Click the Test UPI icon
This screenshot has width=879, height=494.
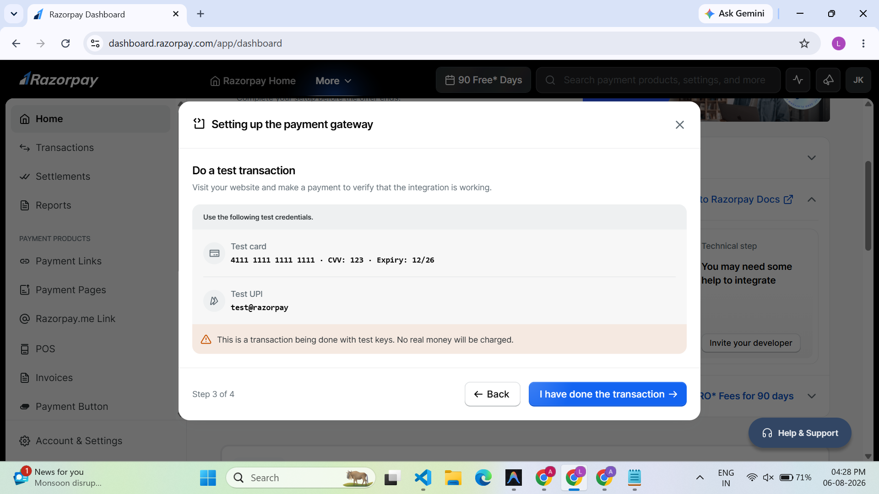click(214, 301)
